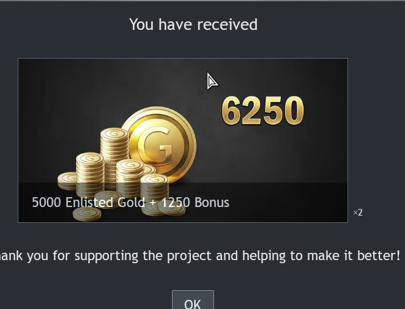Click the thank you for supporting message
This screenshot has width=405, height=309.
(200, 256)
